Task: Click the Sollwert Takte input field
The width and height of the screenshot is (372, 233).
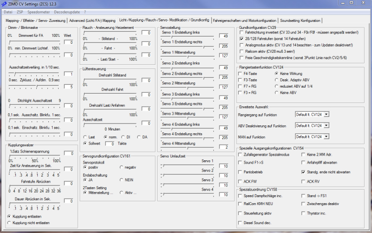Action: [x=110, y=144]
